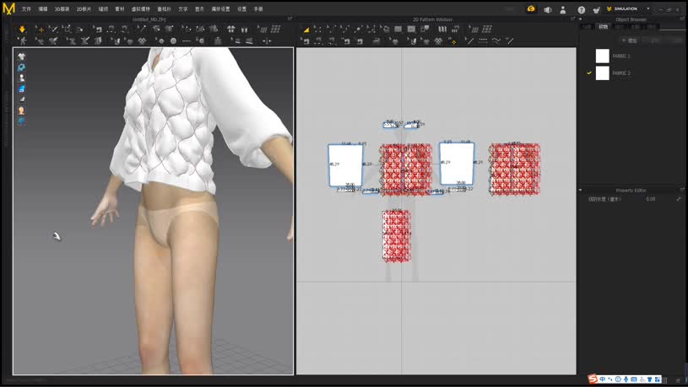Select the yellow Transform Pattern tool in the 2D toolbar
This screenshot has width=688, height=387.
[306, 30]
